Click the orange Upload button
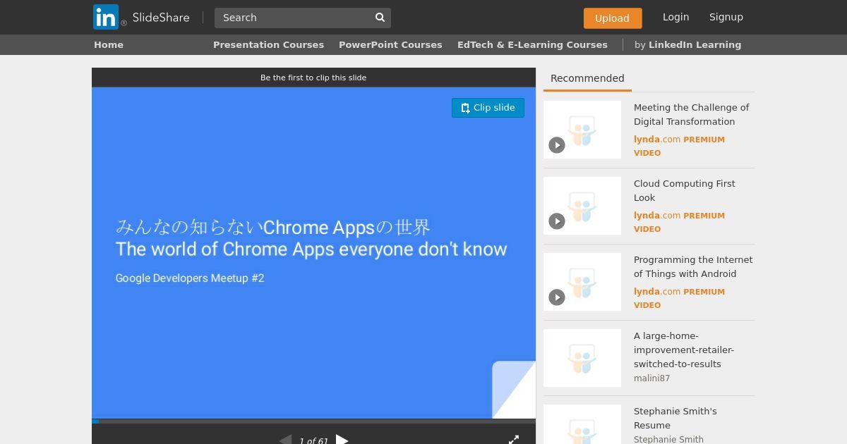Viewport: 847px width, 444px height. [613, 18]
